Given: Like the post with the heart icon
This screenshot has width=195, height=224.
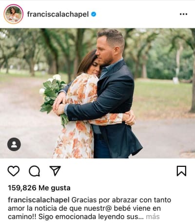Looking at the screenshot, I should pyautogui.click(x=14, y=171).
